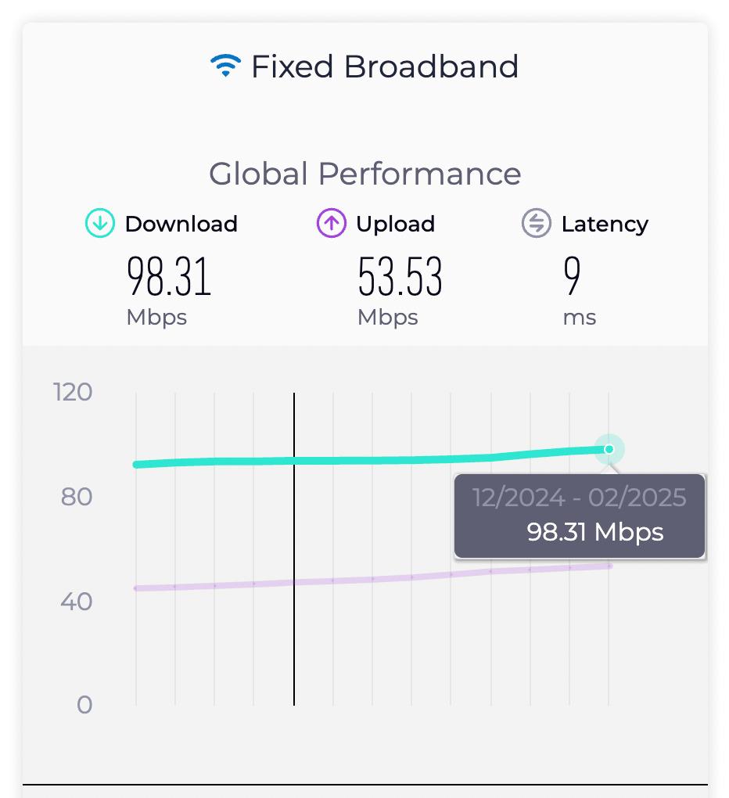
Task: Click the circled downward arrow above 98.31
Action: click(x=100, y=225)
